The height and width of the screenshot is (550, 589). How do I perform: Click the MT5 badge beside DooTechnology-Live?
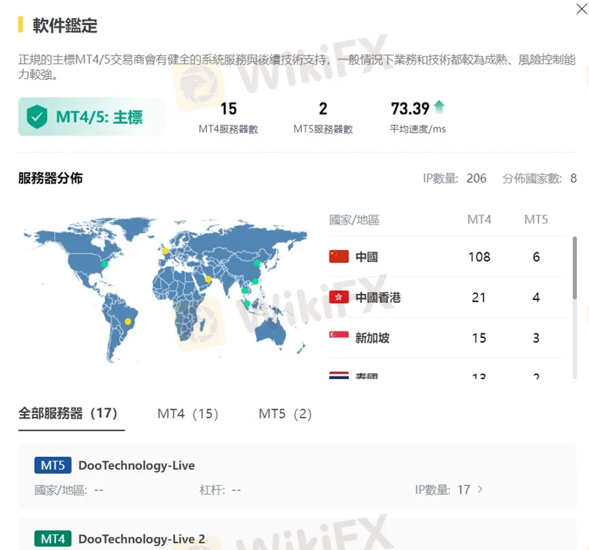(52, 465)
